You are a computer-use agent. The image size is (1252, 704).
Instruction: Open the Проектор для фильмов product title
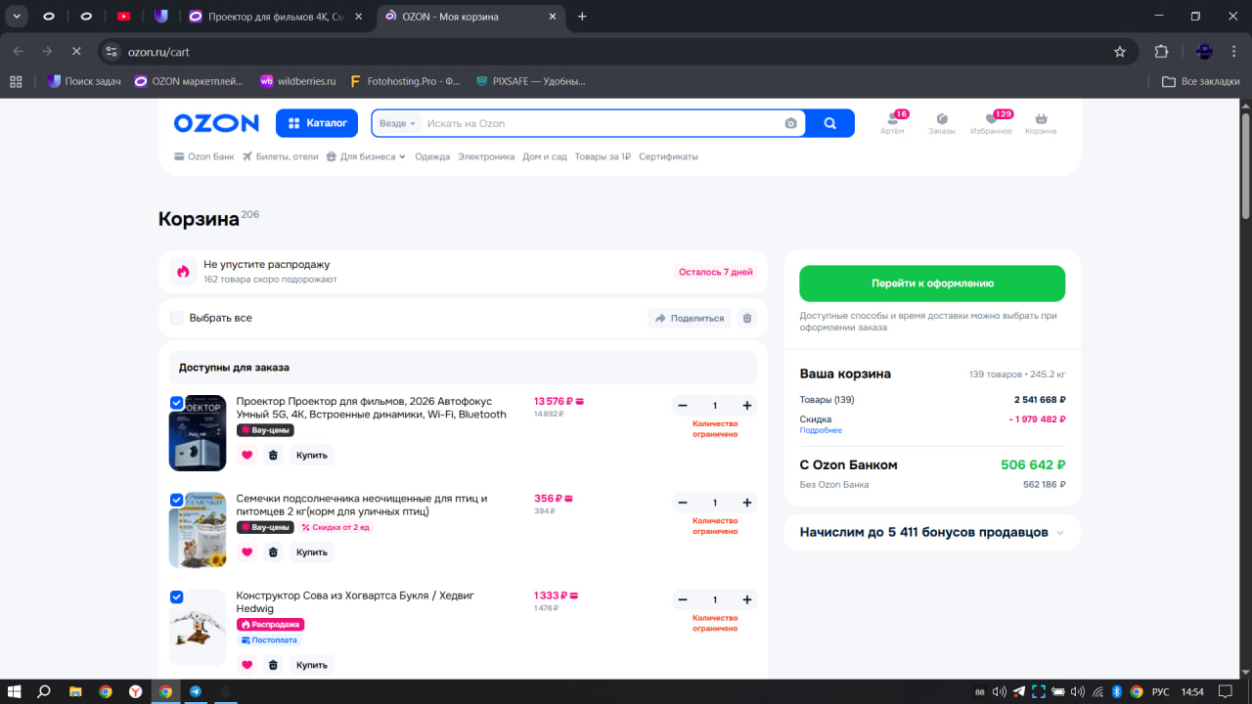372,408
